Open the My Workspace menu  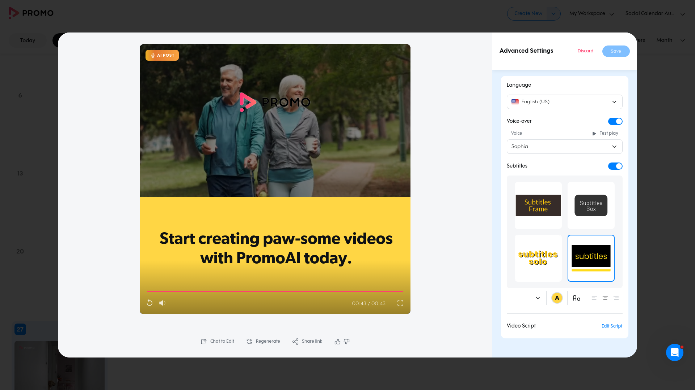(591, 14)
